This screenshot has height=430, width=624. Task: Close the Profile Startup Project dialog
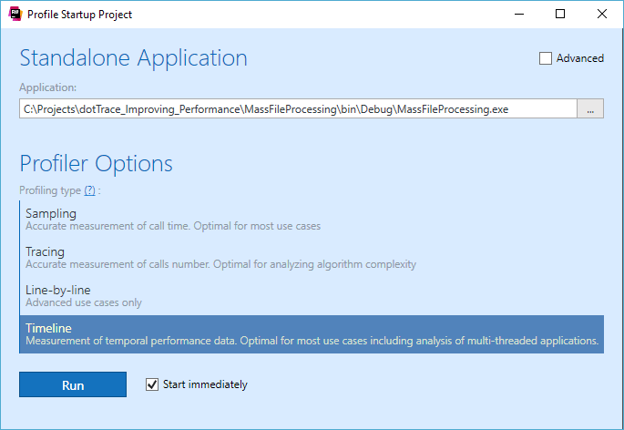(602, 14)
